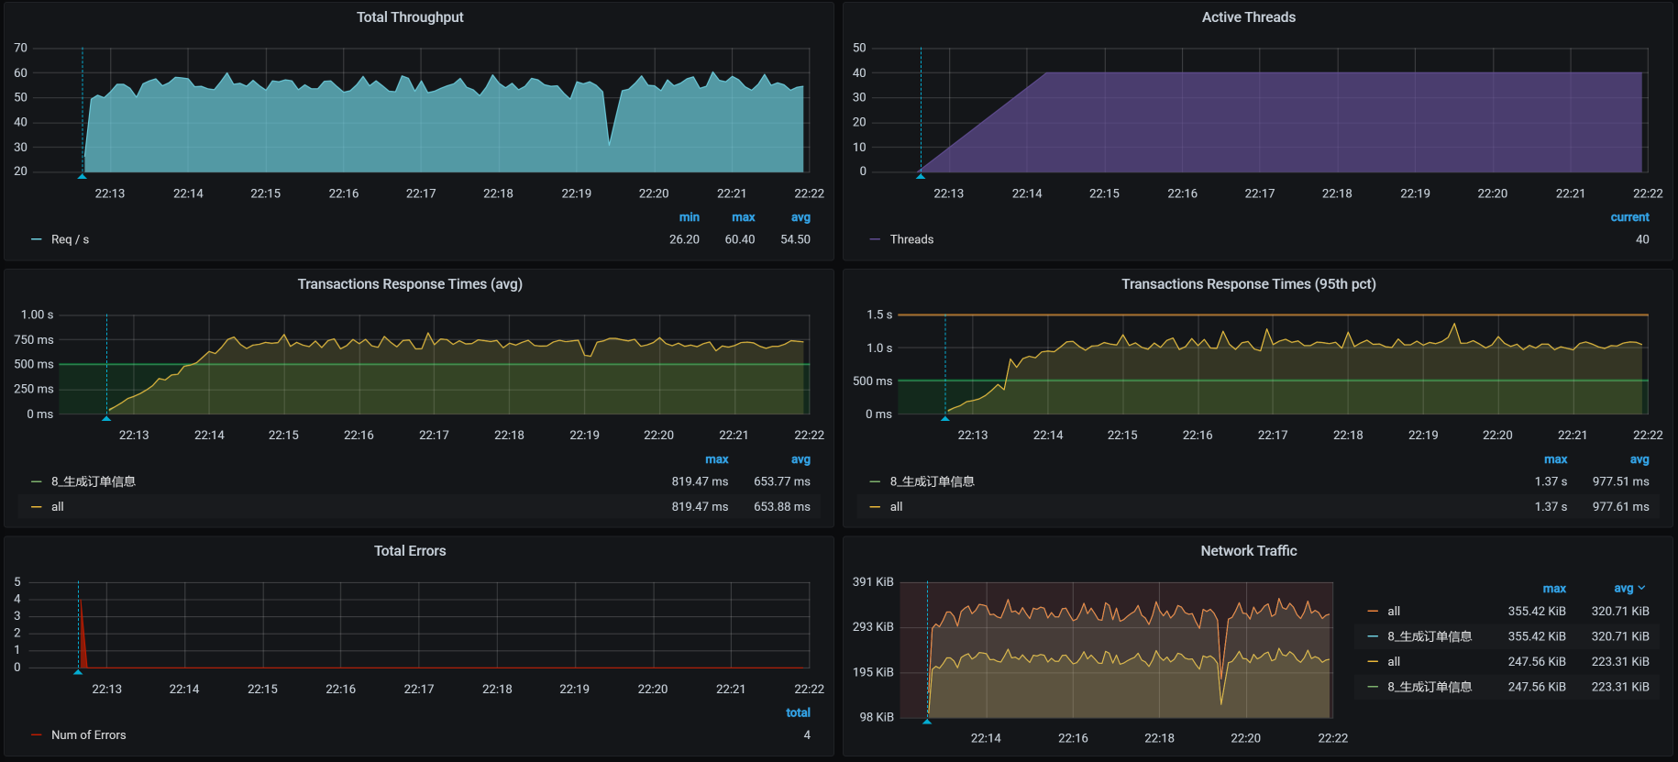Toggle the Threads series label in legend
The width and height of the screenshot is (1678, 762).
911,239
